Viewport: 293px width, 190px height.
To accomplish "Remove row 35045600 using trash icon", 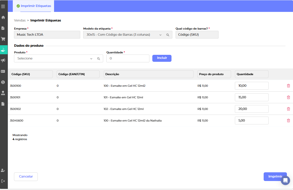I will (x=288, y=121).
